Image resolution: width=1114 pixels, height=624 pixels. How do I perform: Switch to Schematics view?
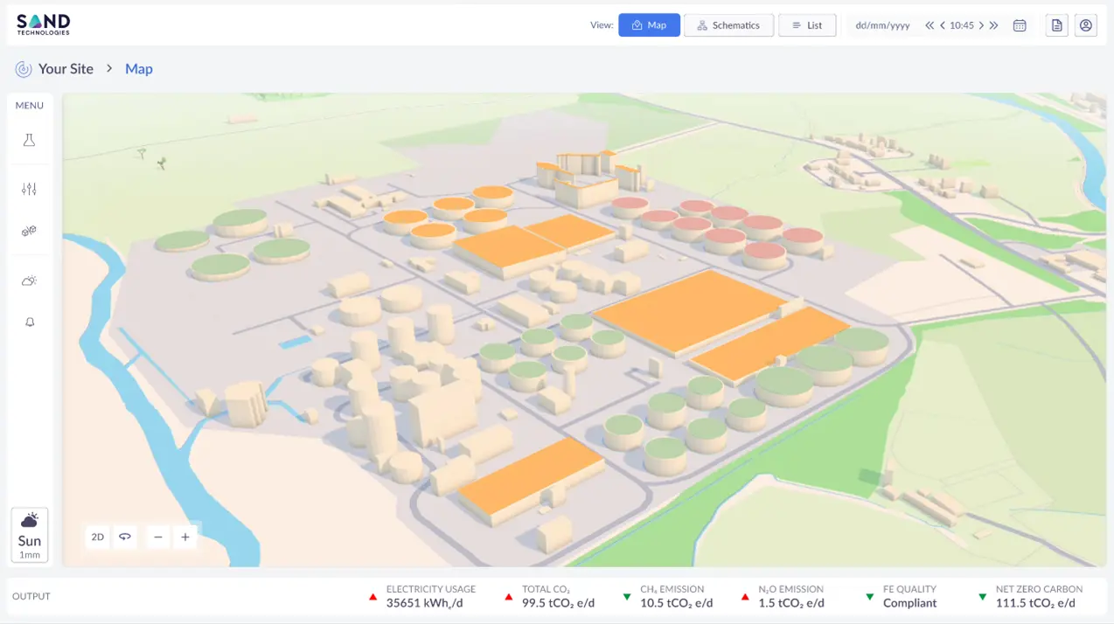(x=728, y=25)
